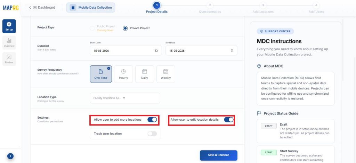Go back to Dashboard

(x=42, y=7)
